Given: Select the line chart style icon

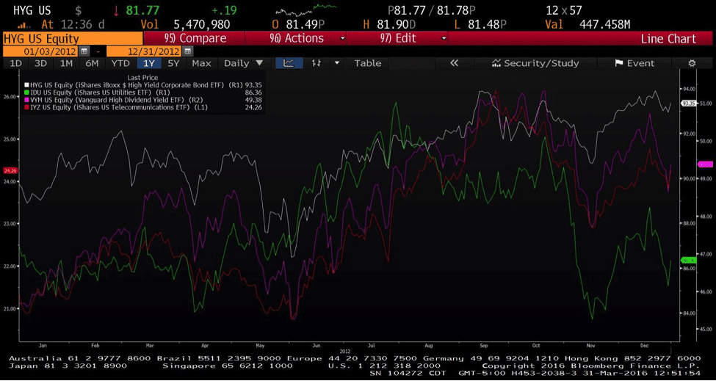Looking at the screenshot, I should 289,63.
